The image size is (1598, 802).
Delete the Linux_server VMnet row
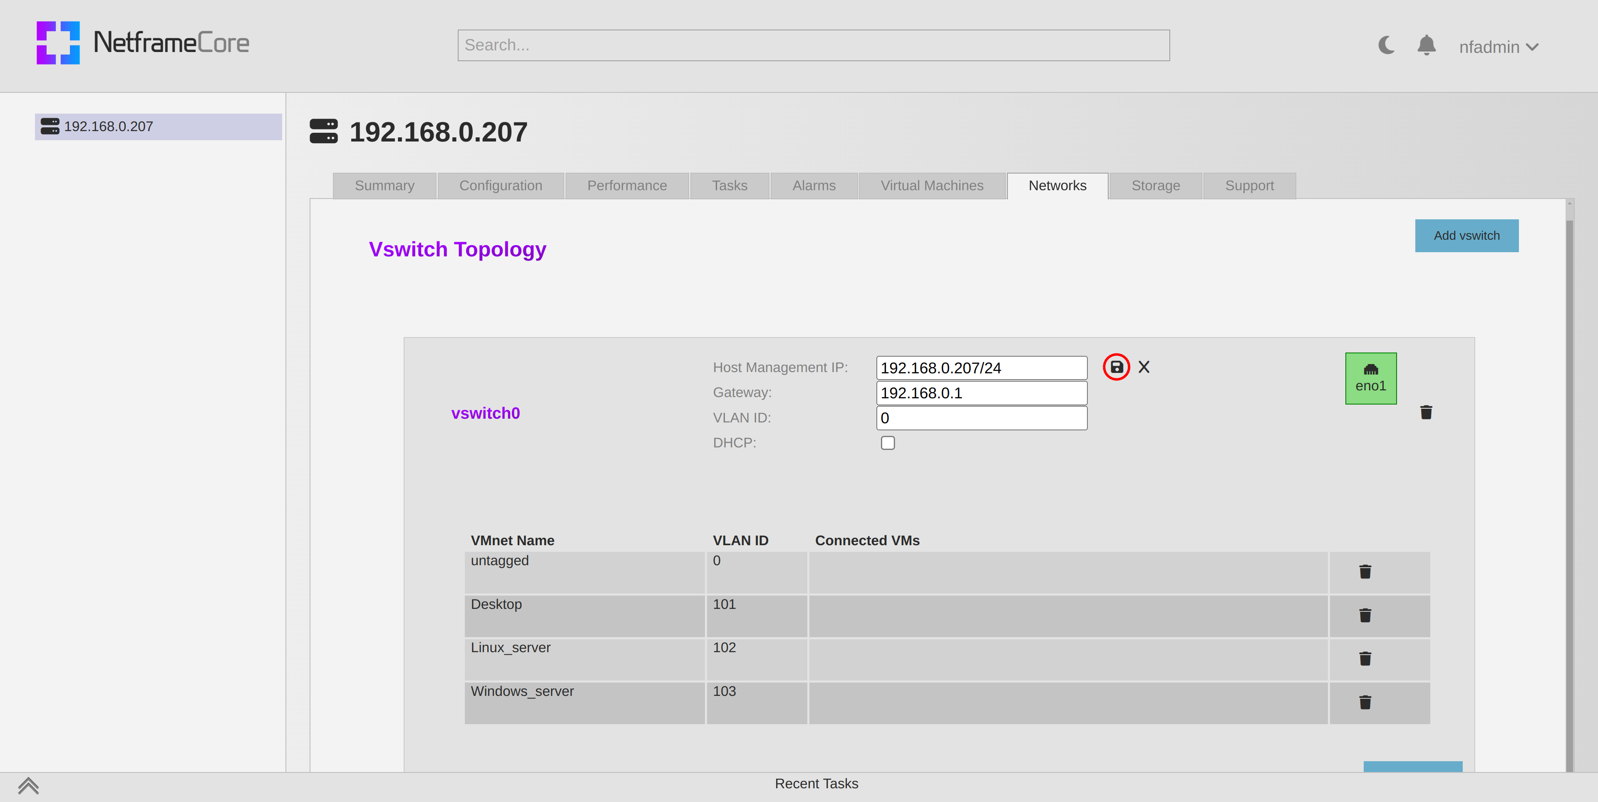tap(1365, 659)
